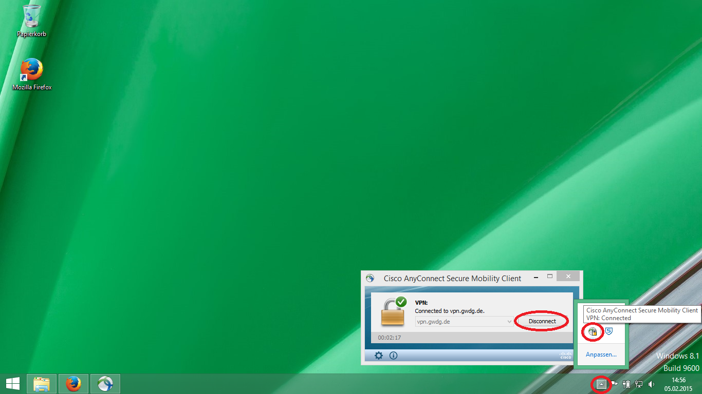Click the connection timer 00:02:17
The image size is (702, 394).
390,338
